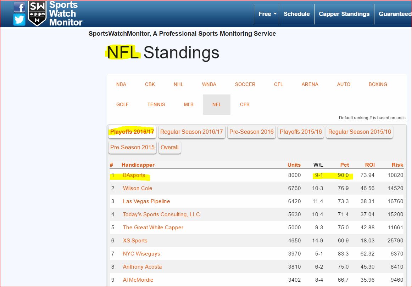Sort by the # column header
The width and height of the screenshot is (412, 287).
pos(111,165)
